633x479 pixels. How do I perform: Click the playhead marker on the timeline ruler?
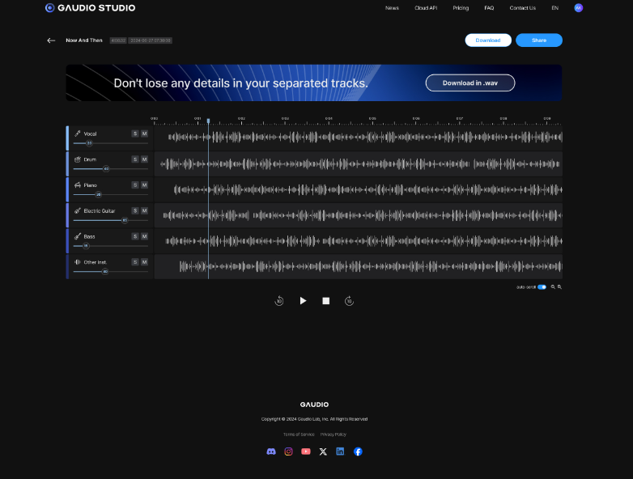(x=208, y=121)
